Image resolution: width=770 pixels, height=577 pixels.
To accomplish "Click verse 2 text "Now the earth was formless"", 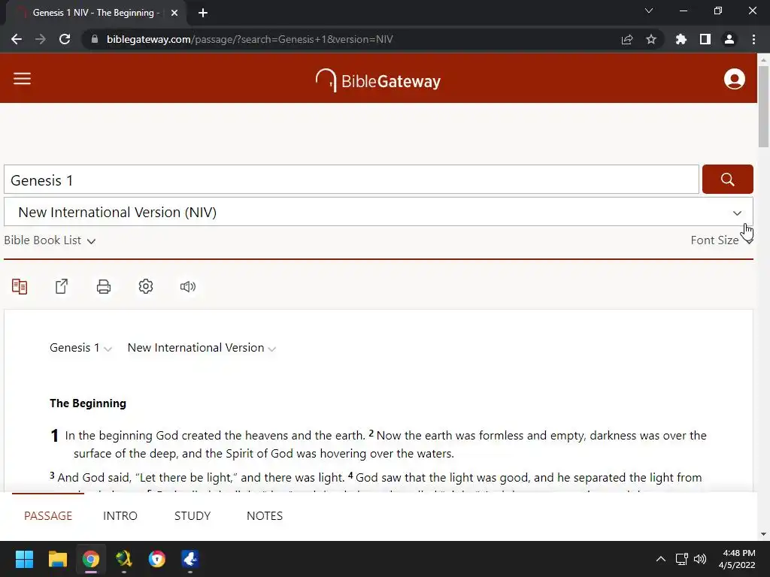I will pyautogui.click(x=461, y=435).
